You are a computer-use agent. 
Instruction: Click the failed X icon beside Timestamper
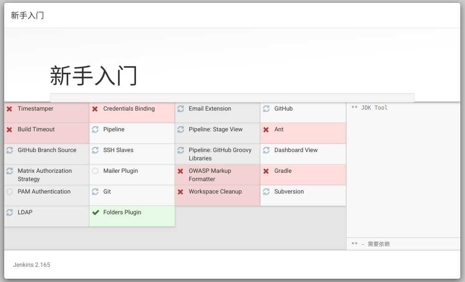[10, 109]
